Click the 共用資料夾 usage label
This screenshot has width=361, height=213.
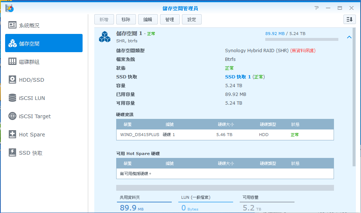coord(130,197)
